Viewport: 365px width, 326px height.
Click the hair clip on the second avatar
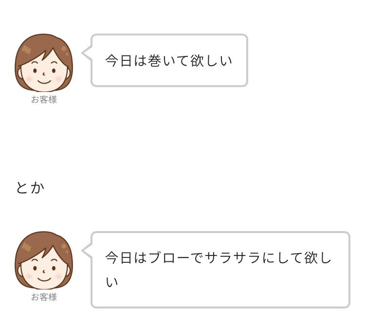pos(26,247)
